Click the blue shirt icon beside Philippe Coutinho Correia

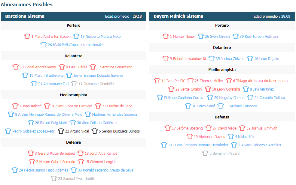point(160,97)
